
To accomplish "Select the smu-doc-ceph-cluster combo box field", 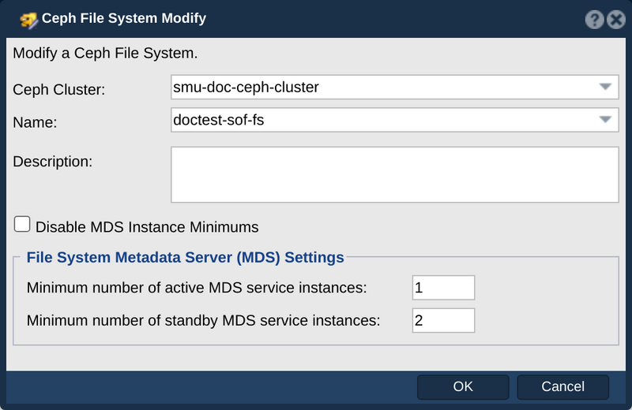I will click(x=394, y=87).
